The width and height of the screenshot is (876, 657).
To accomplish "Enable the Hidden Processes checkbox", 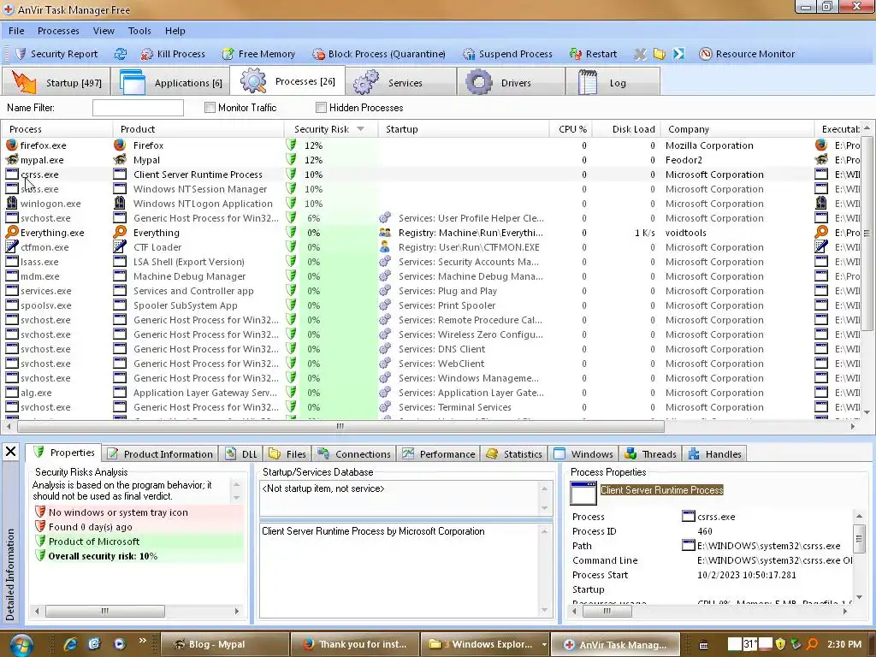I will 321,107.
